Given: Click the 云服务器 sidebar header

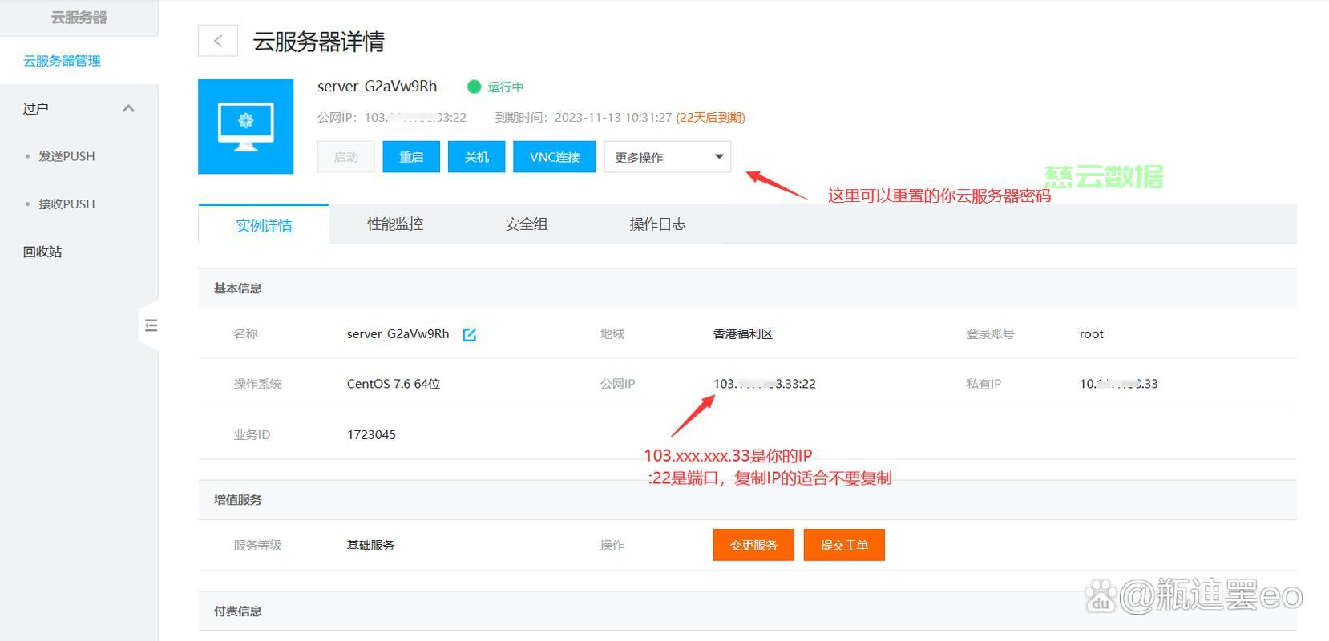Looking at the screenshot, I should (79, 18).
